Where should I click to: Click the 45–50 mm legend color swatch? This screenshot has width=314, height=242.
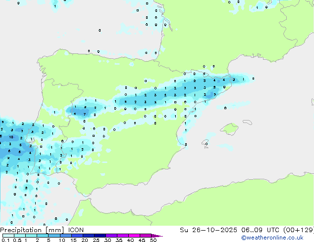tap(146, 236)
